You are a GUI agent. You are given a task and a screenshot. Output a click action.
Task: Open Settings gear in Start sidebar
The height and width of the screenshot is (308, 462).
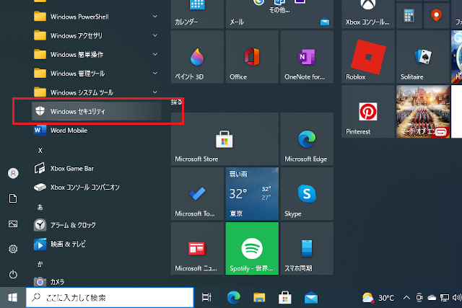pos(13,249)
